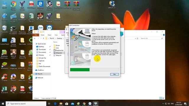Go back in File Explorer
This screenshot has width=189, height=106.
tap(35, 38)
